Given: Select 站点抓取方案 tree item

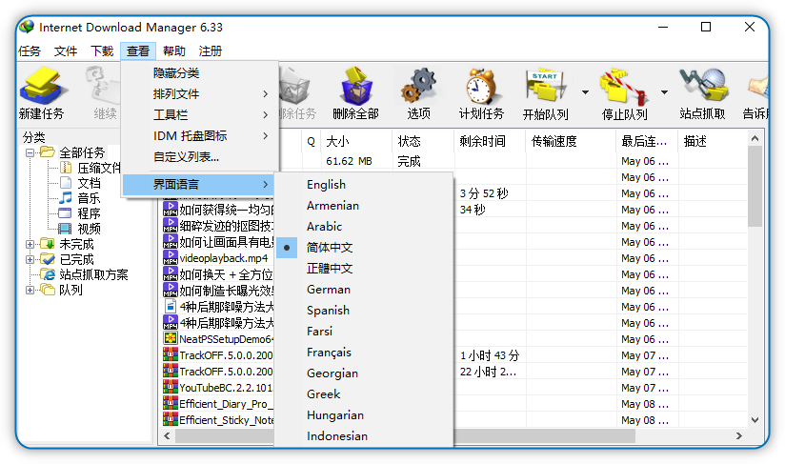Looking at the screenshot, I should (93, 274).
